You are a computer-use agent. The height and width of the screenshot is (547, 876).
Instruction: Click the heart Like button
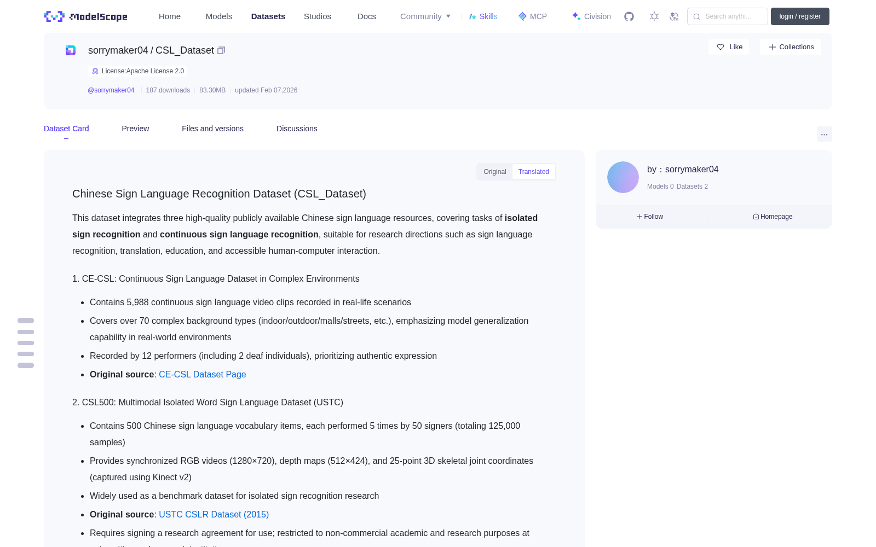[729, 47]
